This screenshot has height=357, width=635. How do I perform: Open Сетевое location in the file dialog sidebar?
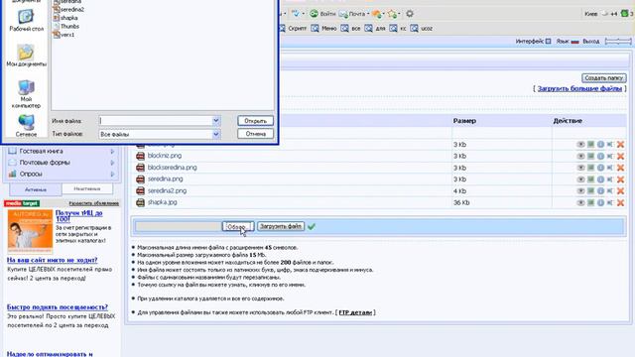click(26, 126)
